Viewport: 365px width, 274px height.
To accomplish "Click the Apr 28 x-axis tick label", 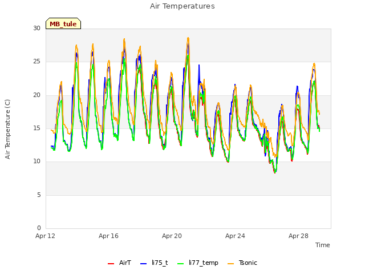I will pyautogui.click(x=298, y=236).
